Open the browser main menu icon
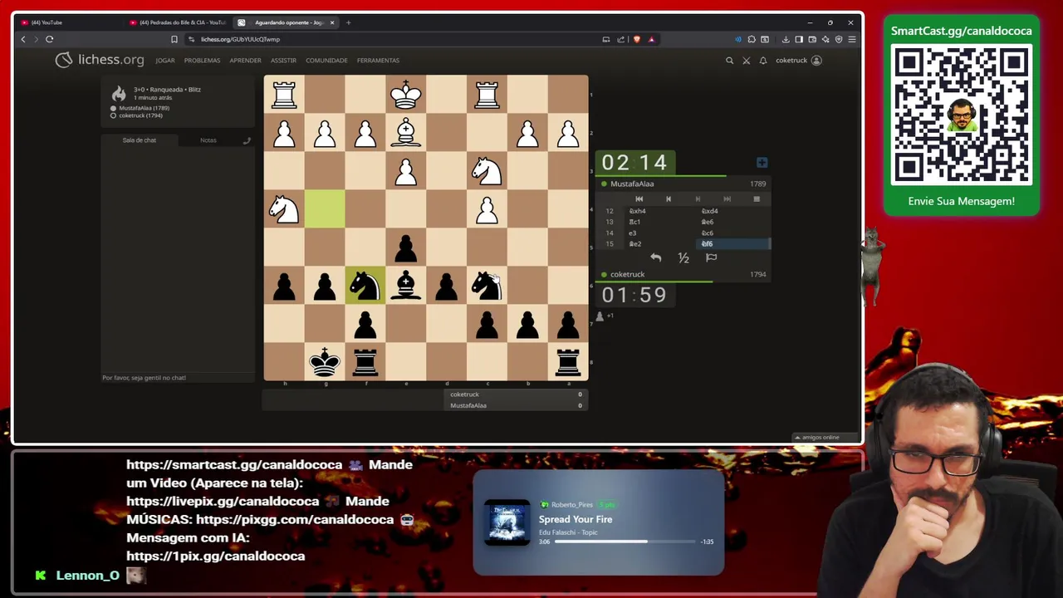Viewport: 1063px width, 598px height. [x=852, y=39]
